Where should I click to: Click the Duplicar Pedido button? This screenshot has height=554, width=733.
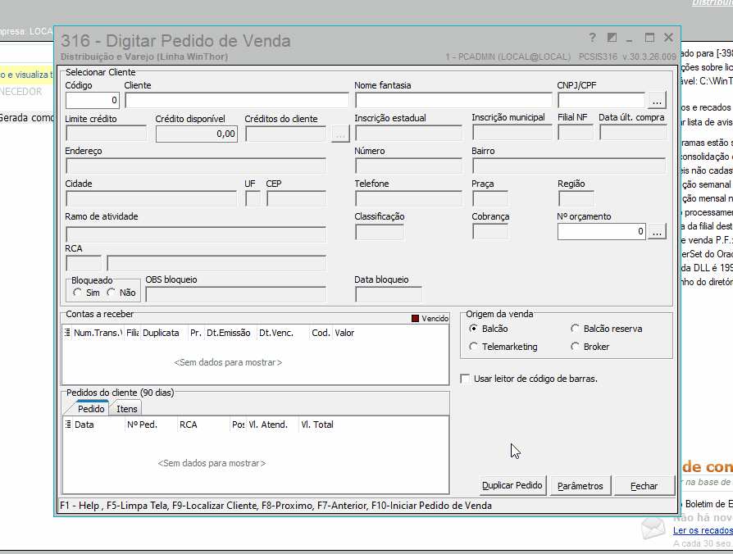click(x=512, y=485)
